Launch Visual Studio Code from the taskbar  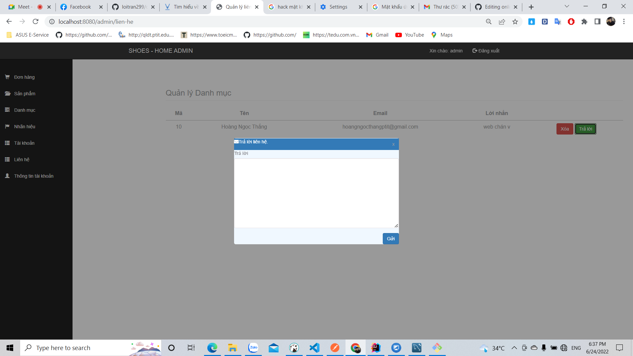(x=314, y=348)
